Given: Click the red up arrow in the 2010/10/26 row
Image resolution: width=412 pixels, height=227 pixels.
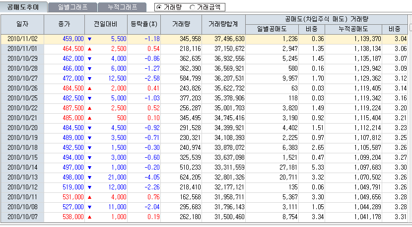Looking at the screenshot, I should pos(89,88).
